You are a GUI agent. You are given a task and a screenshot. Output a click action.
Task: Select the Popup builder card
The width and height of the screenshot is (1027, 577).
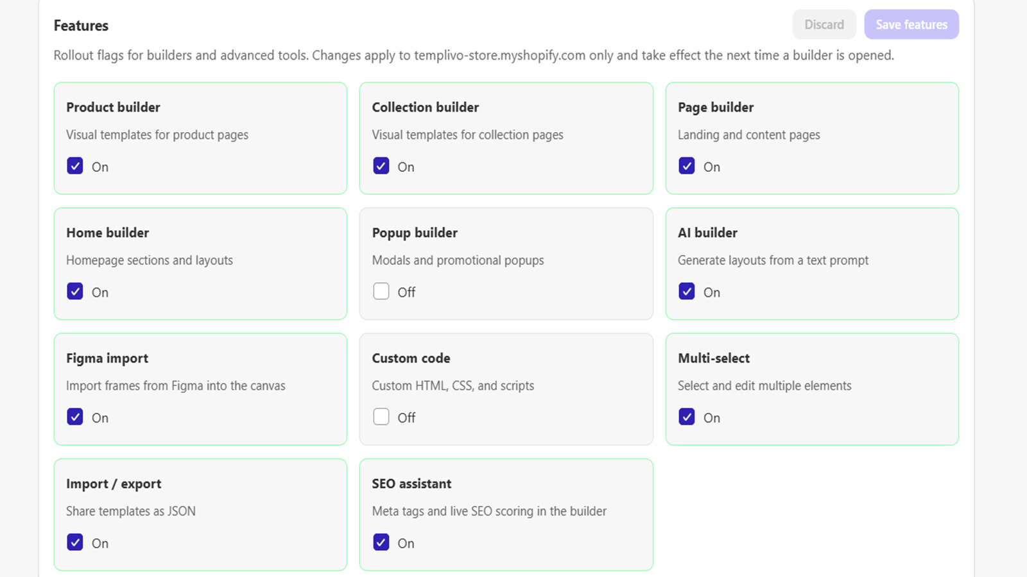point(506,263)
